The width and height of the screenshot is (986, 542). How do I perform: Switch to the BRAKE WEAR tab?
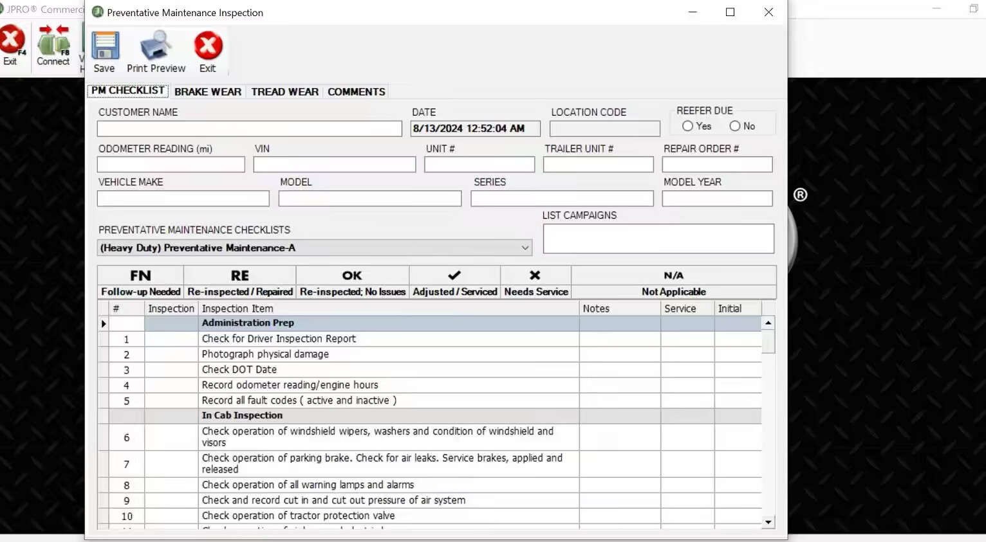coord(208,91)
